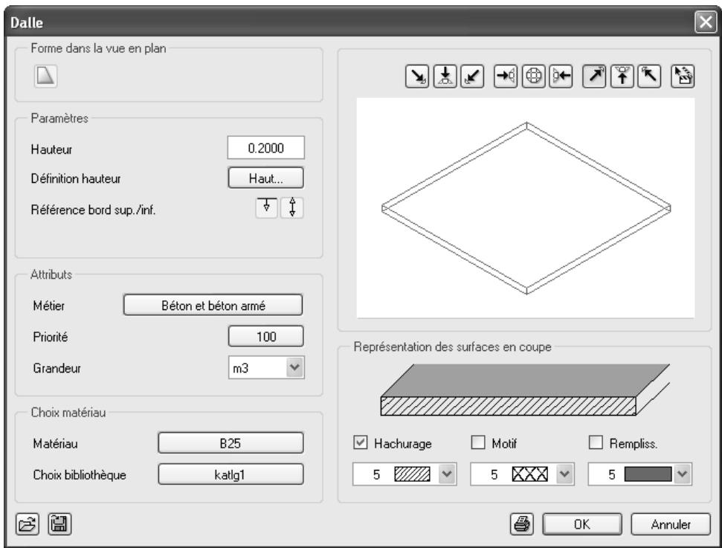This screenshot has height=548, width=722.
Task: Click the top edge reference icon
Action: [x=267, y=207]
